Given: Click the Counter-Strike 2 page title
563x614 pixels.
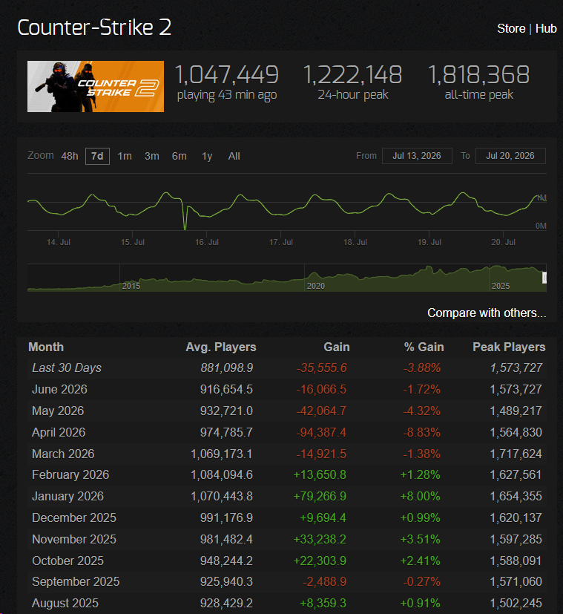Looking at the screenshot, I should 94,27.
